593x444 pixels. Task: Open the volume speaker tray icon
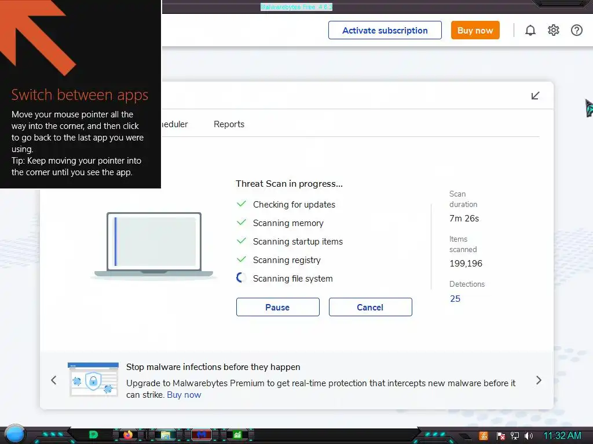point(529,436)
